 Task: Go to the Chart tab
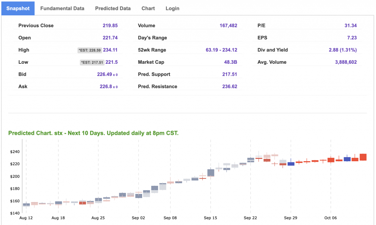[148, 8]
